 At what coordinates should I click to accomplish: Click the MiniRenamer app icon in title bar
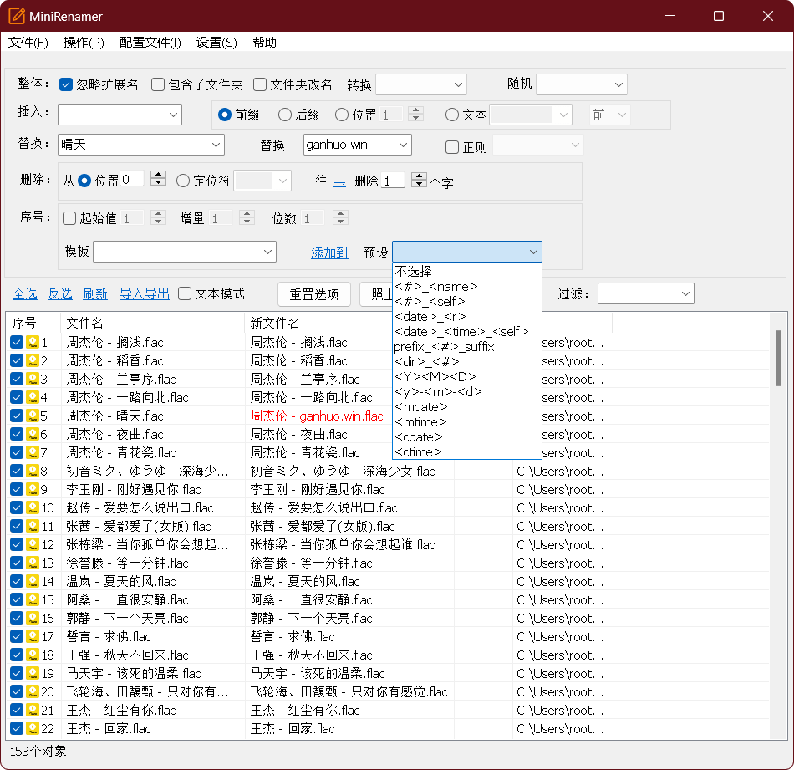[16, 16]
